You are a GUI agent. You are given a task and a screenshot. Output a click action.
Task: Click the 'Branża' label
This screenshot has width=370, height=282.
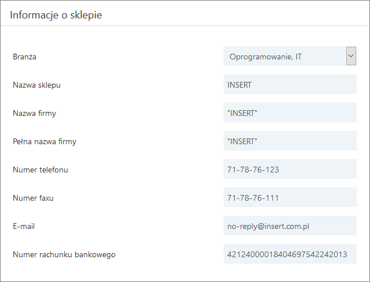(24, 57)
